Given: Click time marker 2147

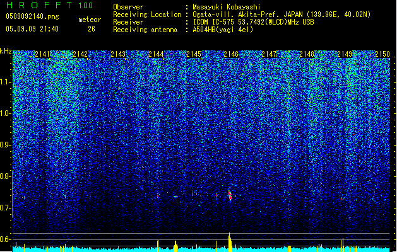Looking at the screenshot, I should (269, 54).
